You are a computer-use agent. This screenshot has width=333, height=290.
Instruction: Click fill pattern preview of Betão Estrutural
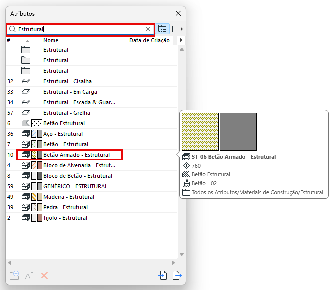point(36,123)
